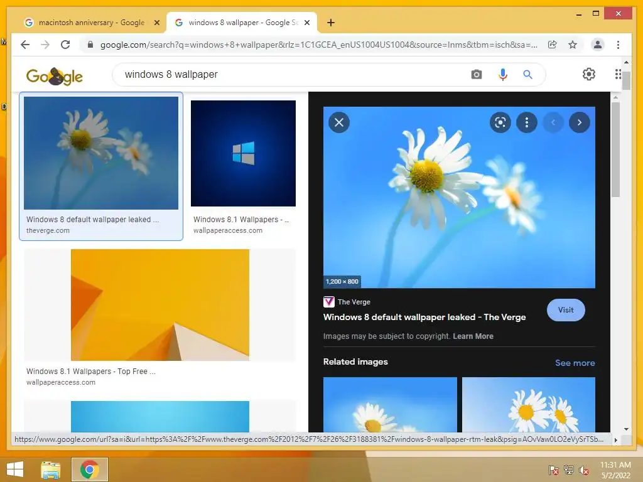Open Learn More copyright link
This screenshot has height=482, width=643.
tap(473, 336)
